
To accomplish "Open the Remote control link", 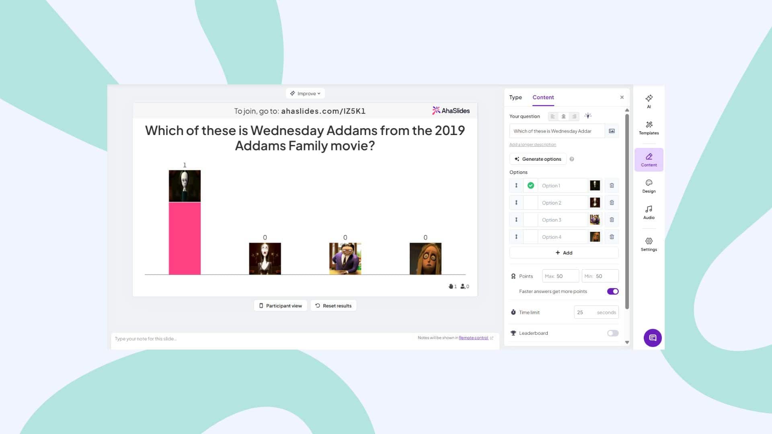I will (473, 338).
